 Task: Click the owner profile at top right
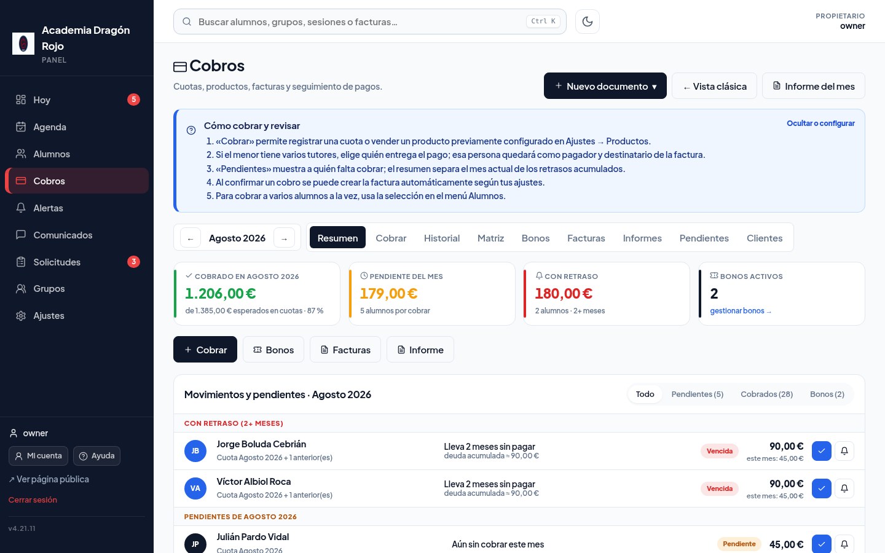coord(840,21)
